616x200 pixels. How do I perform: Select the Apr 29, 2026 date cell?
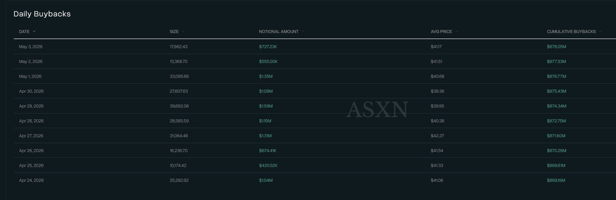pos(32,106)
